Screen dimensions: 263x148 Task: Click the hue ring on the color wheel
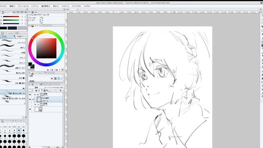click(46, 32)
